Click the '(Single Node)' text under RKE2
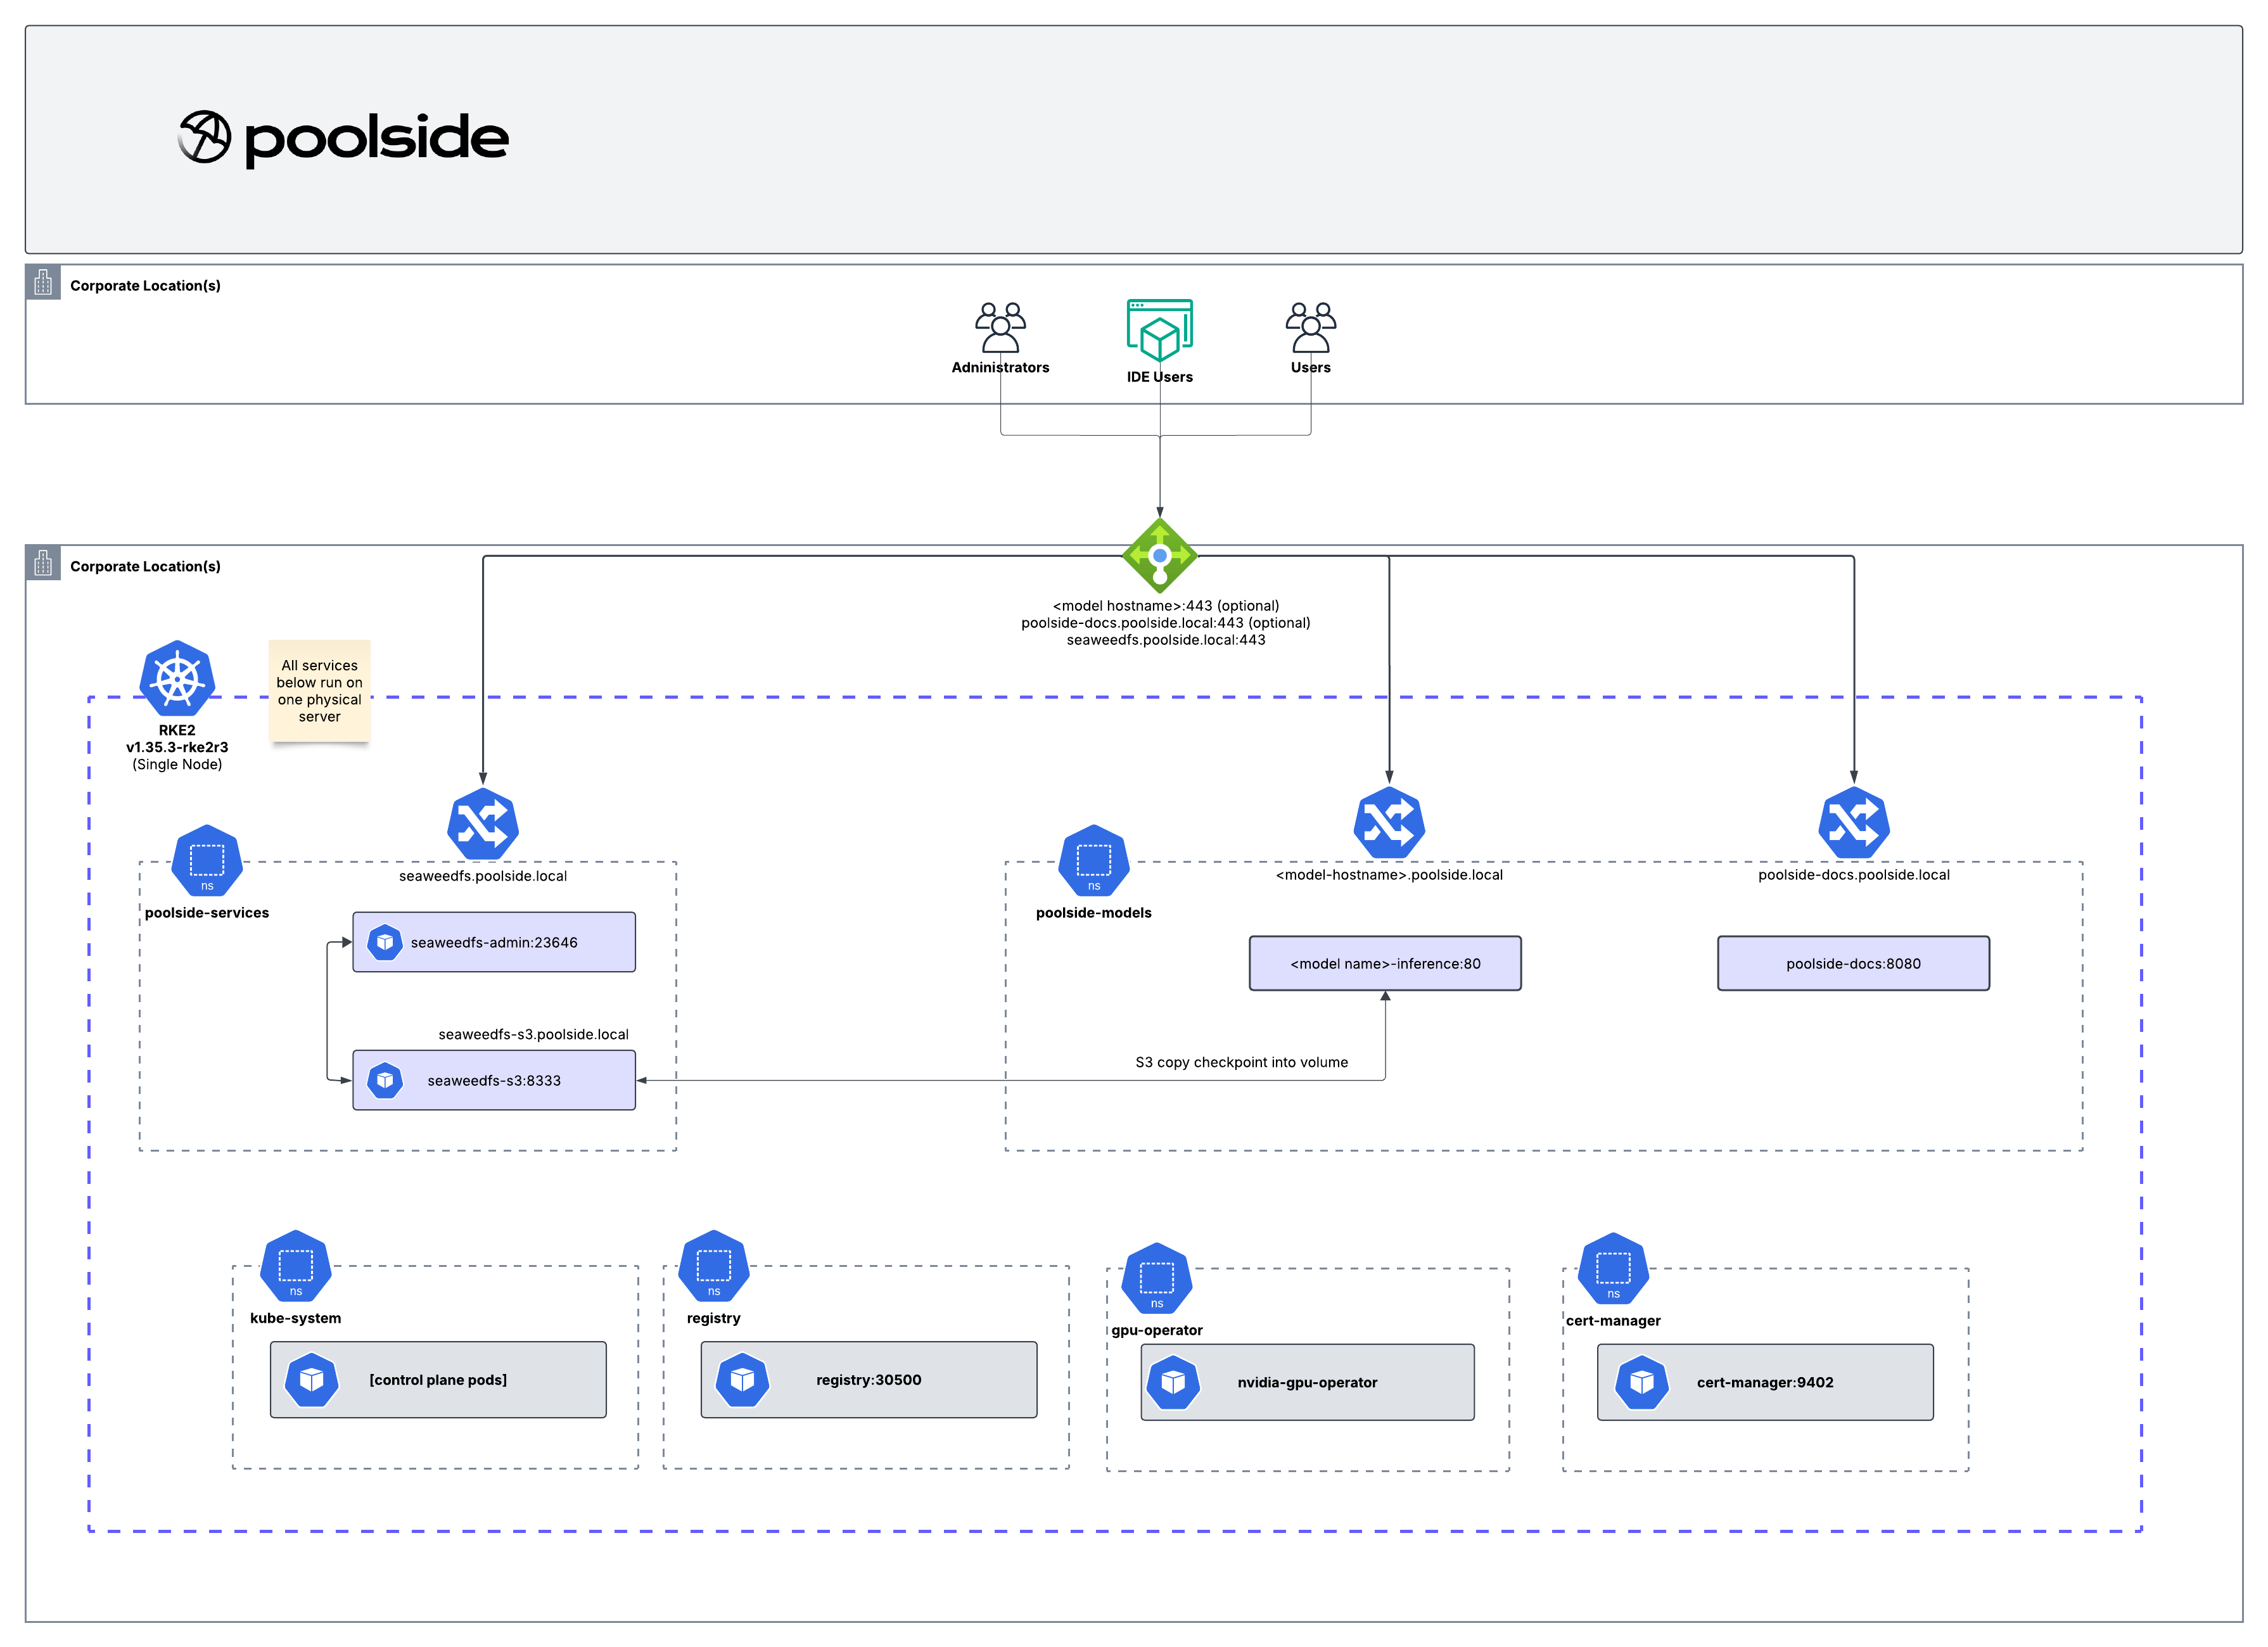 177,764
